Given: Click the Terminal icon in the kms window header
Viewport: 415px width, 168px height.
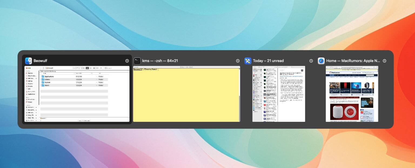Looking at the screenshot, I should [137, 61].
